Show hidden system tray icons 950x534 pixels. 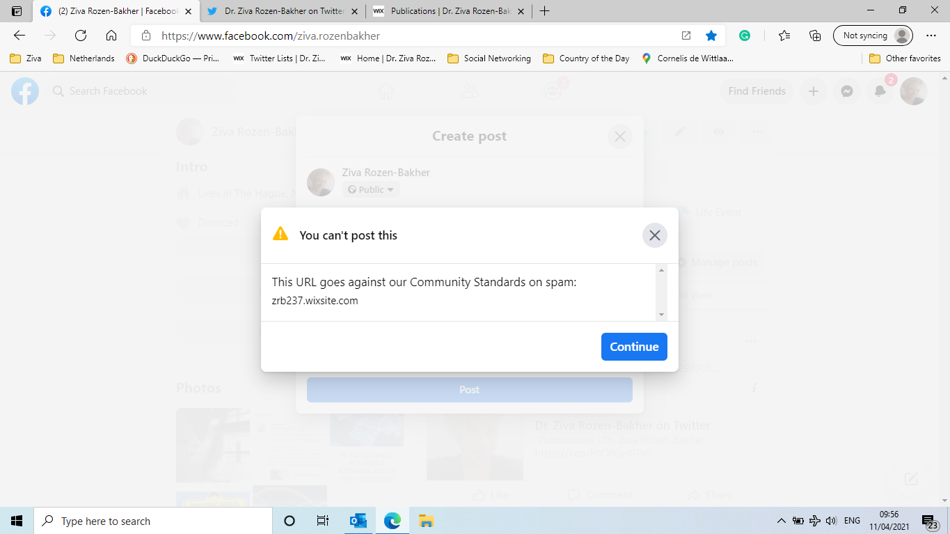click(x=782, y=521)
